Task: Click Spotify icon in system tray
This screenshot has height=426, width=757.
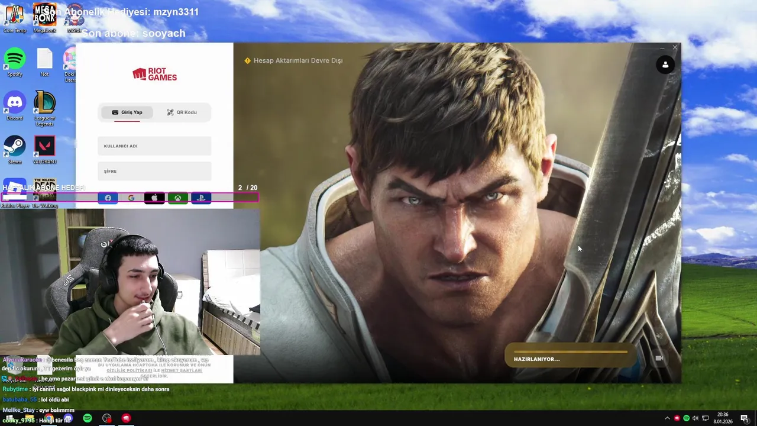Action: [x=686, y=418]
